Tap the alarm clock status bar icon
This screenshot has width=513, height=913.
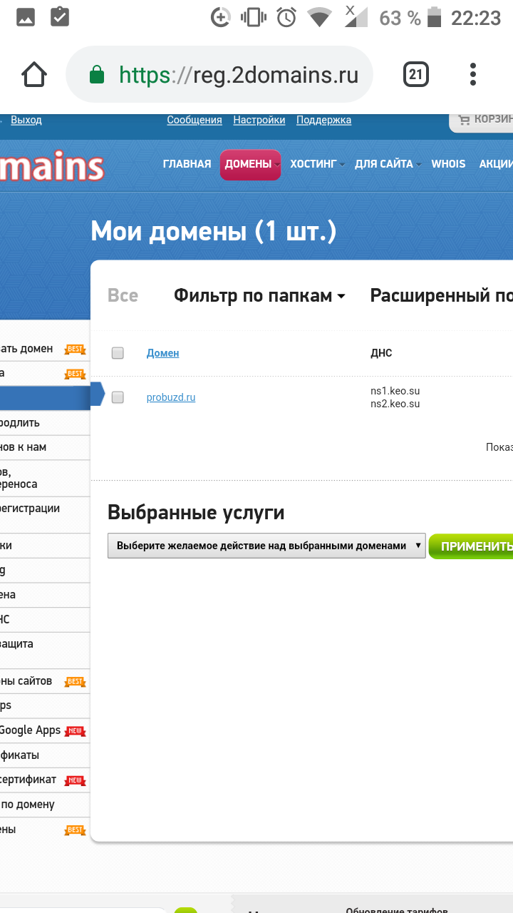pos(286,17)
